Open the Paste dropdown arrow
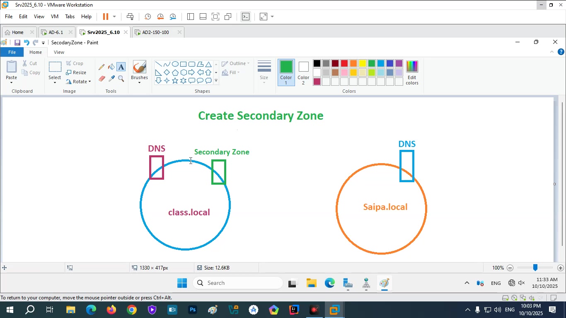The width and height of the screenshot is (566, 318). click(11, 83)
